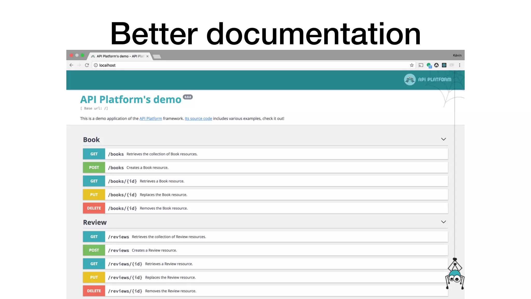
Task: Open the Its source code link
Action: (198, 118)
